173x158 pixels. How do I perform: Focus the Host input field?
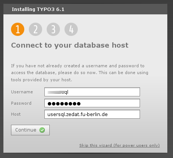92,114
